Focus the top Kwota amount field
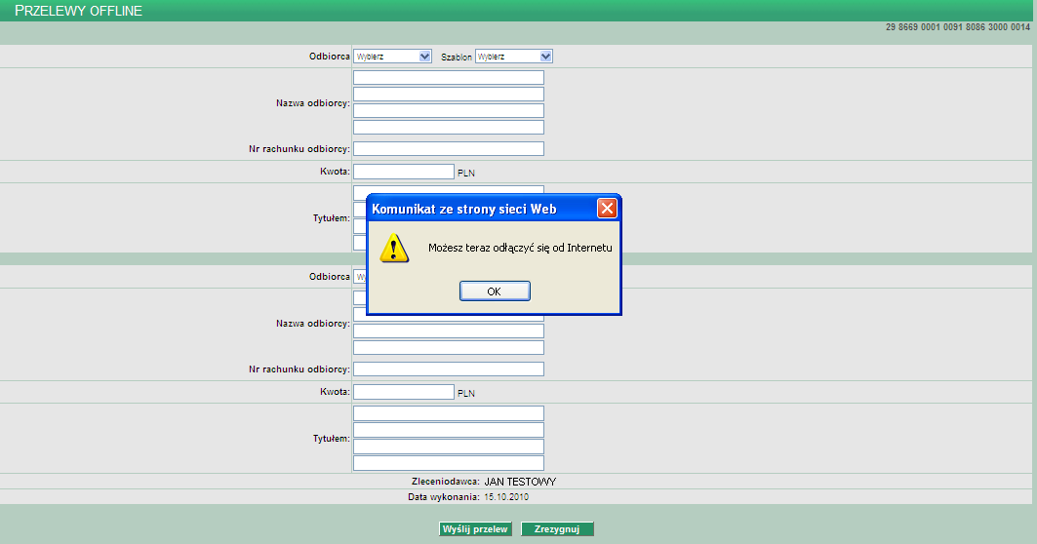1037x544 pixels. tap(404, 172)
